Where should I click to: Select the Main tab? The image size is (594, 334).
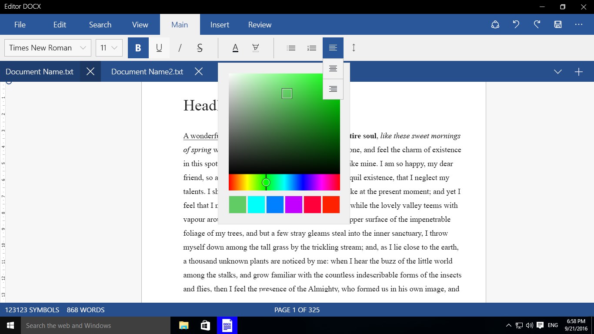[x=180, y=25]
